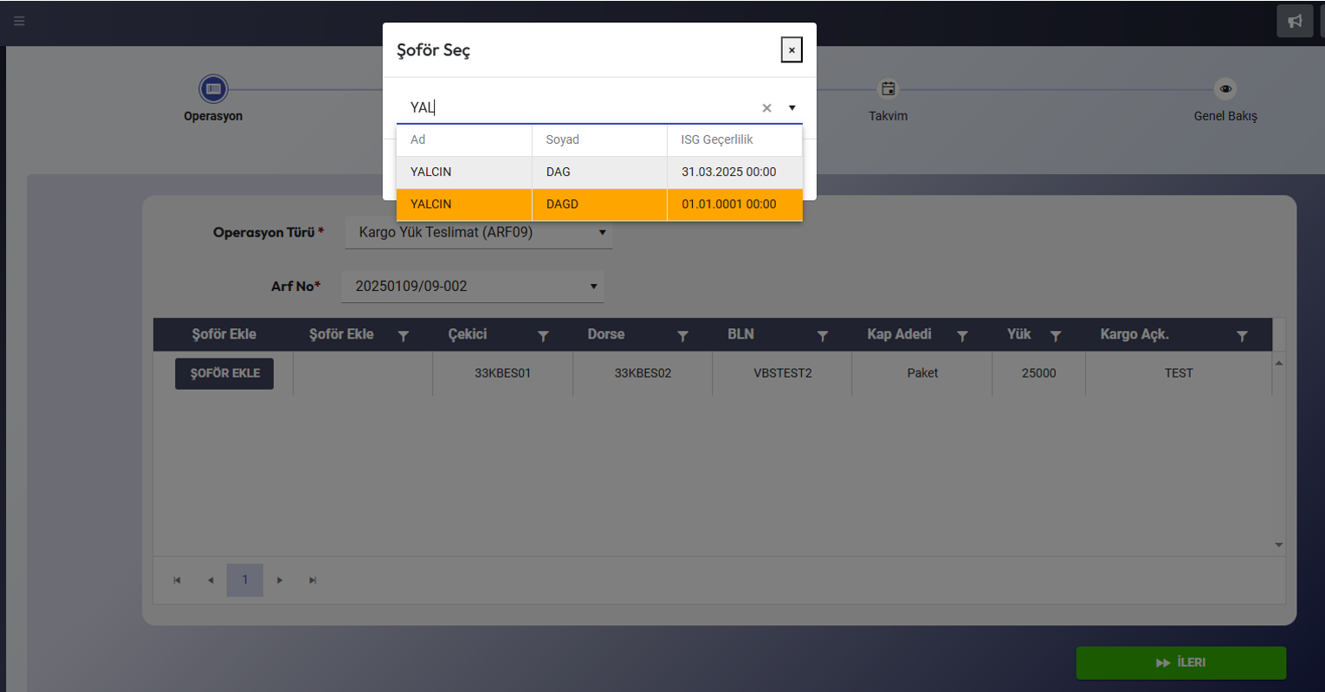Click page 1 in the pager
This screenshot has height=692, width=1325.
coord(244,580)
